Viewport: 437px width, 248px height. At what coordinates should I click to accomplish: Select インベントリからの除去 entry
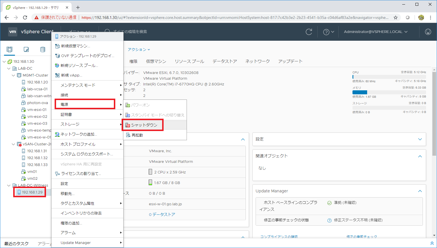coord(87,213)
